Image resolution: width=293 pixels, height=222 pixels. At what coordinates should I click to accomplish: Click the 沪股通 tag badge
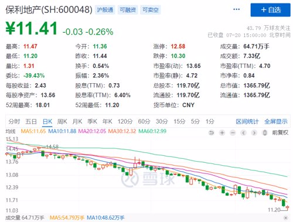(105, 10)
